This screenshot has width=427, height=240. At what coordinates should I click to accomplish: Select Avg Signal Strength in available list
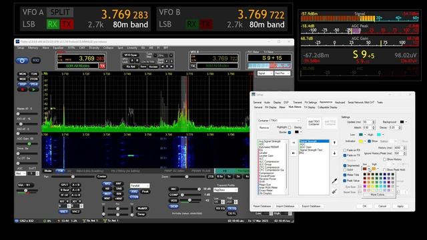[270, 141]
